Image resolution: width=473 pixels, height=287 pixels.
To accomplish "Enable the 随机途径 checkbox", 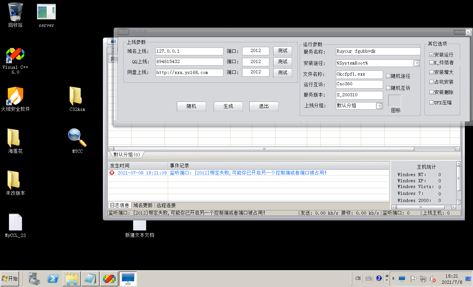I will (x=388, y=76).
